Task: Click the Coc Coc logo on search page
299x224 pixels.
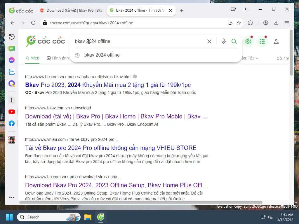Action: 46,41
